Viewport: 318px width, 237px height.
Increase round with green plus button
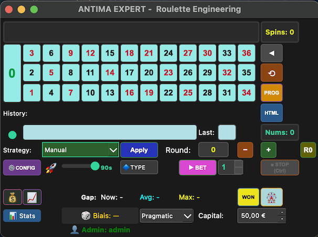tap(269, 150)
